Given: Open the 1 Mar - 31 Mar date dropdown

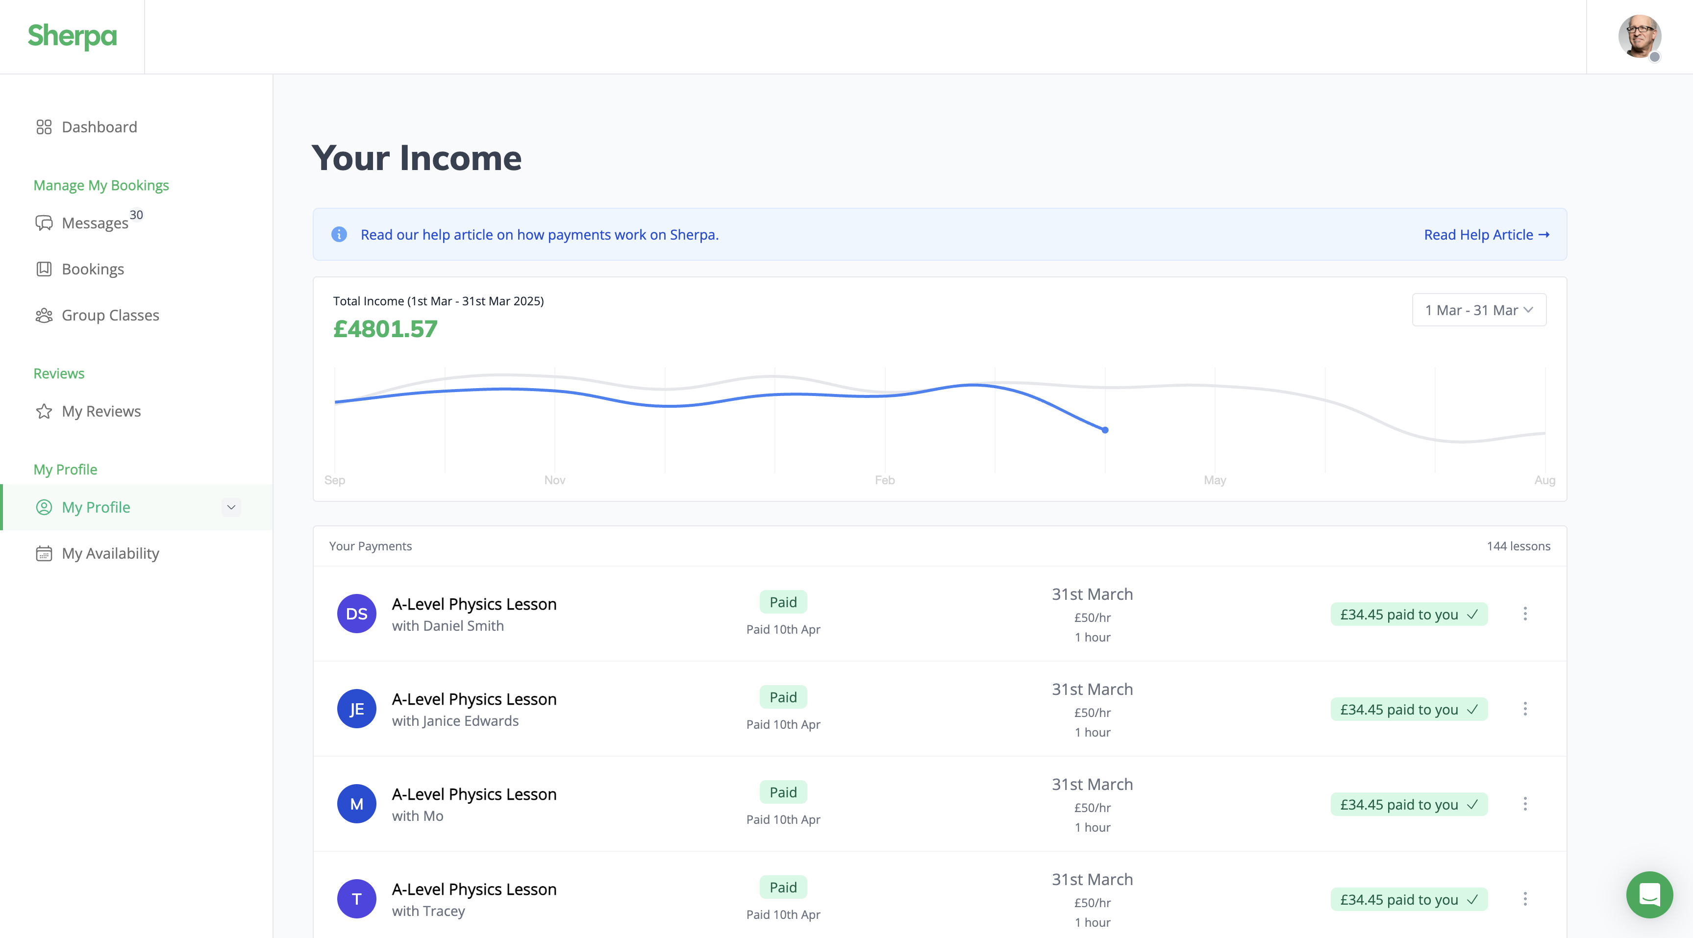Looking at the screenshot, I should tap(1479, 310).
